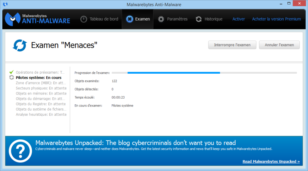The width and height of the screenshot is (308, 171).
Task: Click the Malwarebytes Unpacked banner headline
Action: point(136,143)
